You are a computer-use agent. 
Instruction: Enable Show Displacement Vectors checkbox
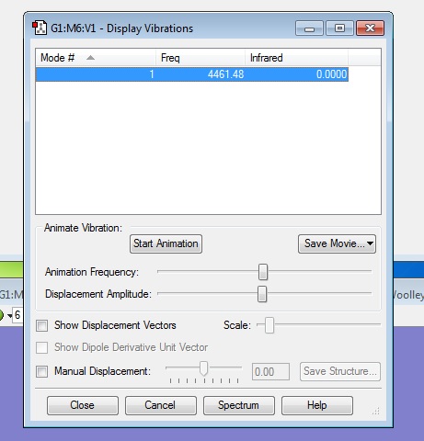[x=41, y=325]
